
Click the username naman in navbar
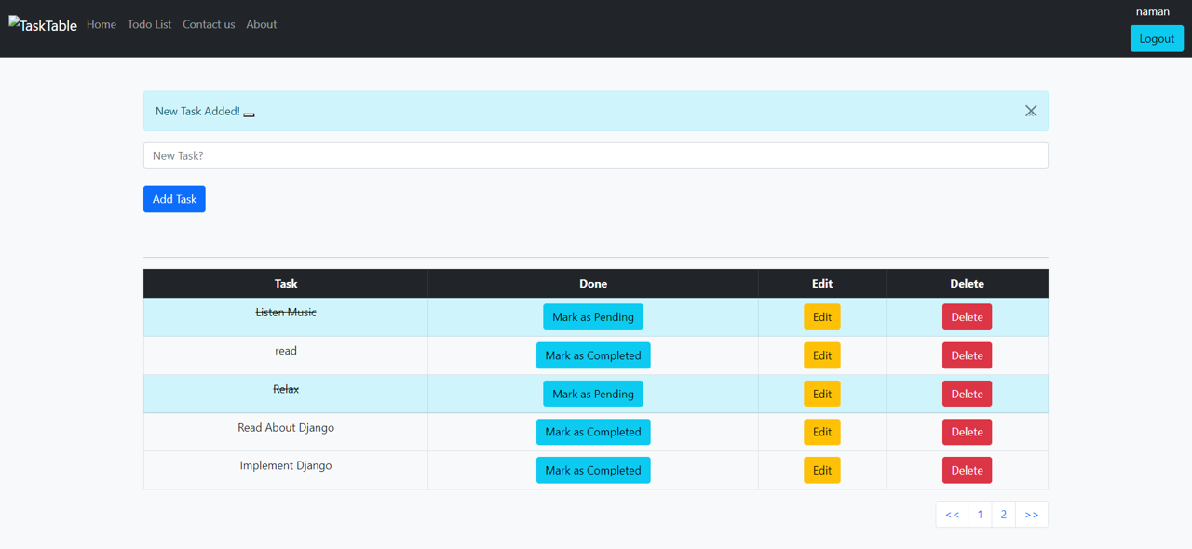1152,11
